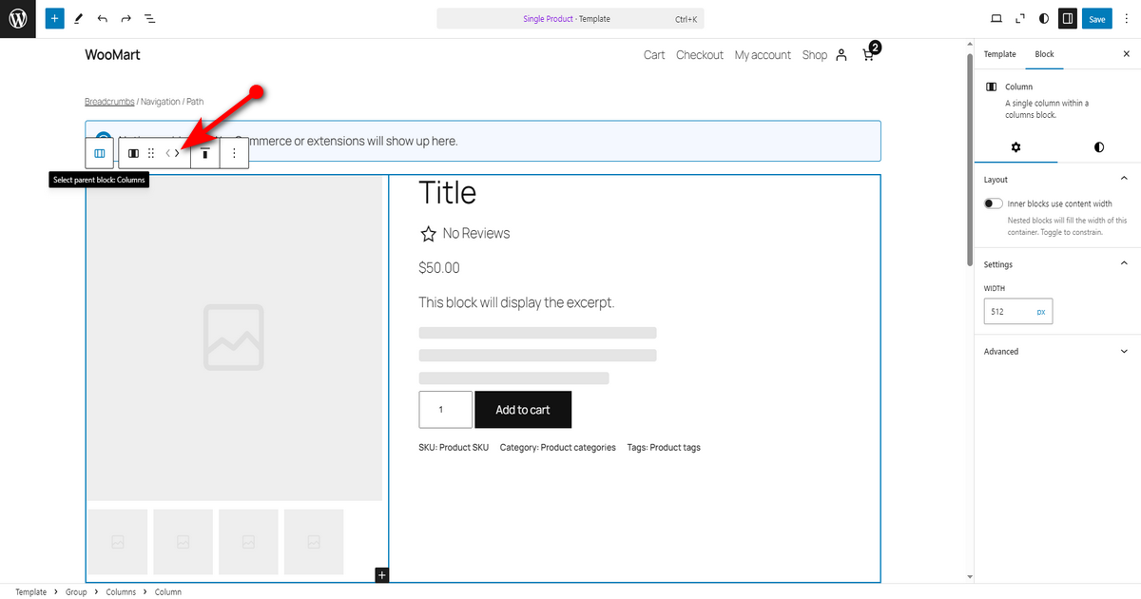Collapse the Layout panel

(1124, 179)
